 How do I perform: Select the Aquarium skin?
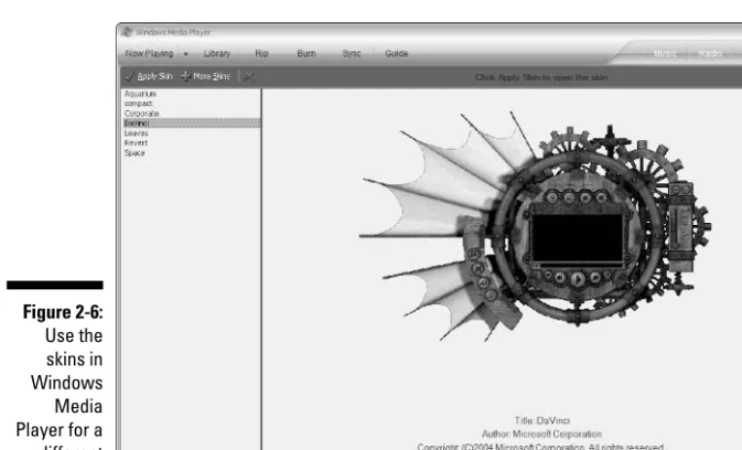(x=140, y=94)
